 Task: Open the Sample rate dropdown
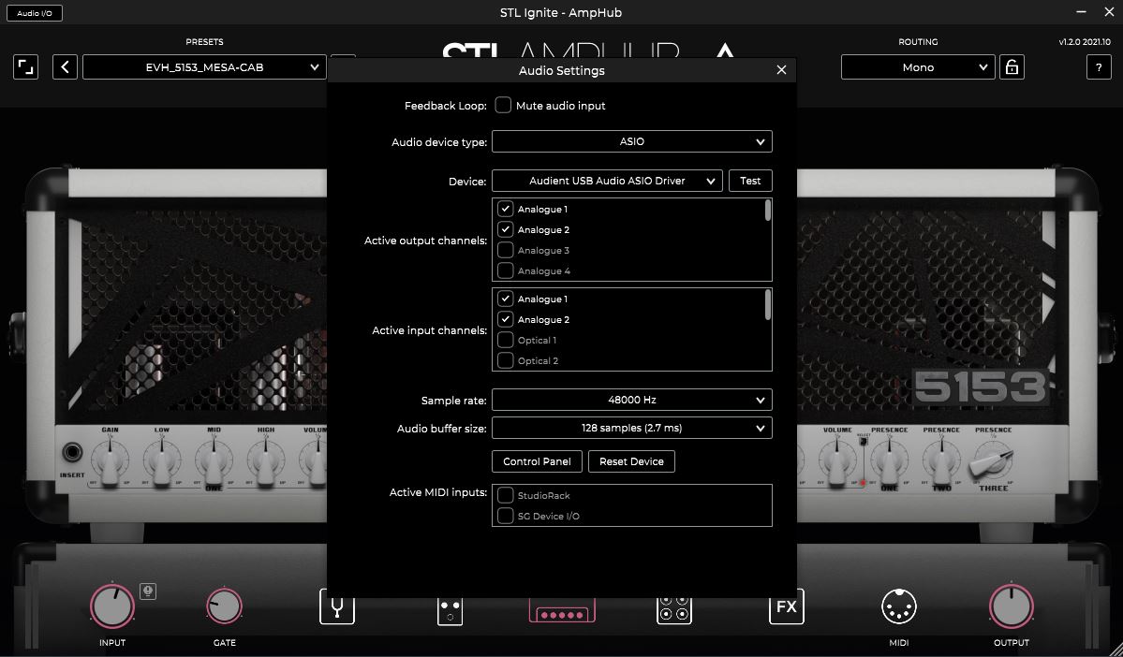(x=631, y=400)
